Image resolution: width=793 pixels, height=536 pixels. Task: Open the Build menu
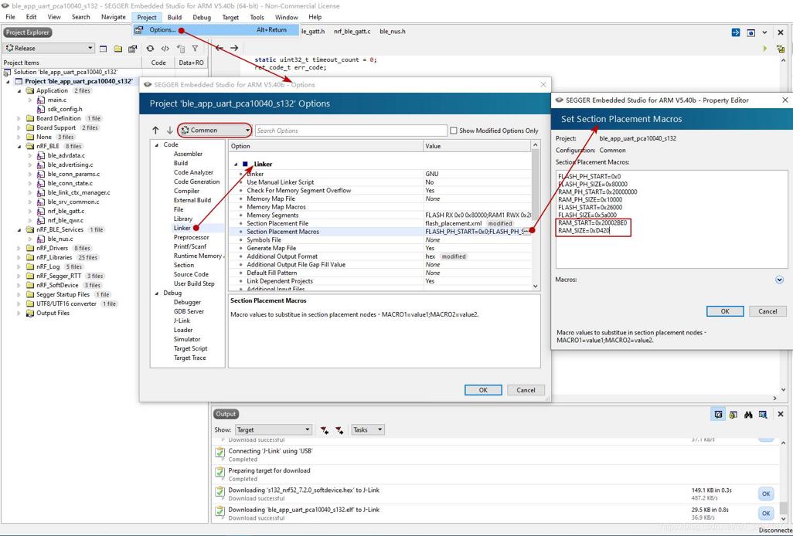click(x=175, y=17)
